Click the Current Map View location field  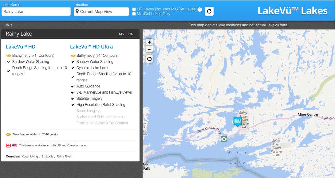tap(101, 12)
